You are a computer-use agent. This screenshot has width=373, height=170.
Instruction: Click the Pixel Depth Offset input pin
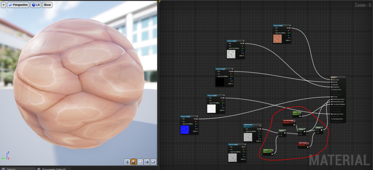[x=332, y=119]
